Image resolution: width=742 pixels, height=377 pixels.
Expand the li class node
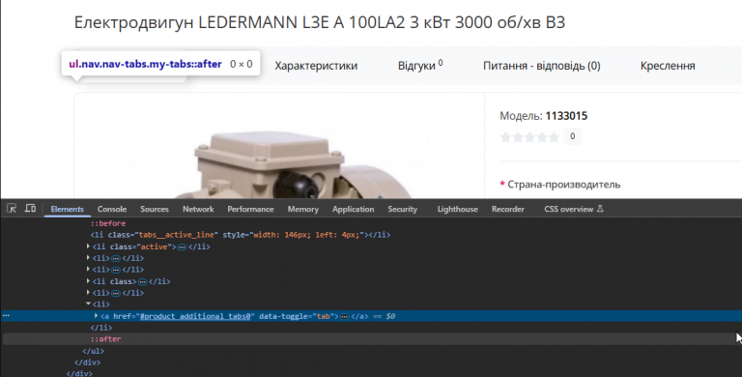pos(89,281)
